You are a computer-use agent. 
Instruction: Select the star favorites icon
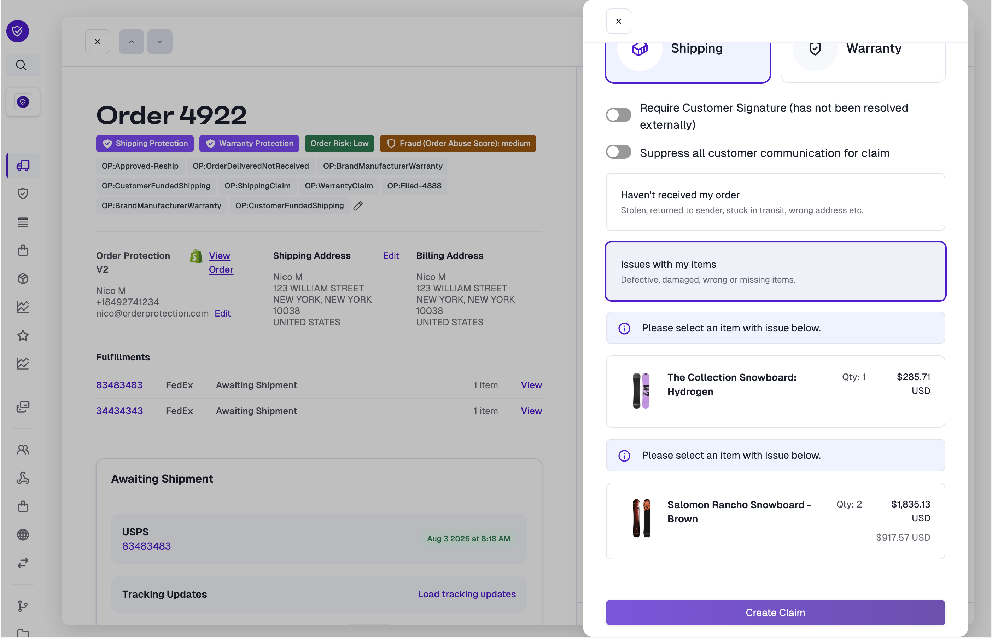tap(23, 335)
